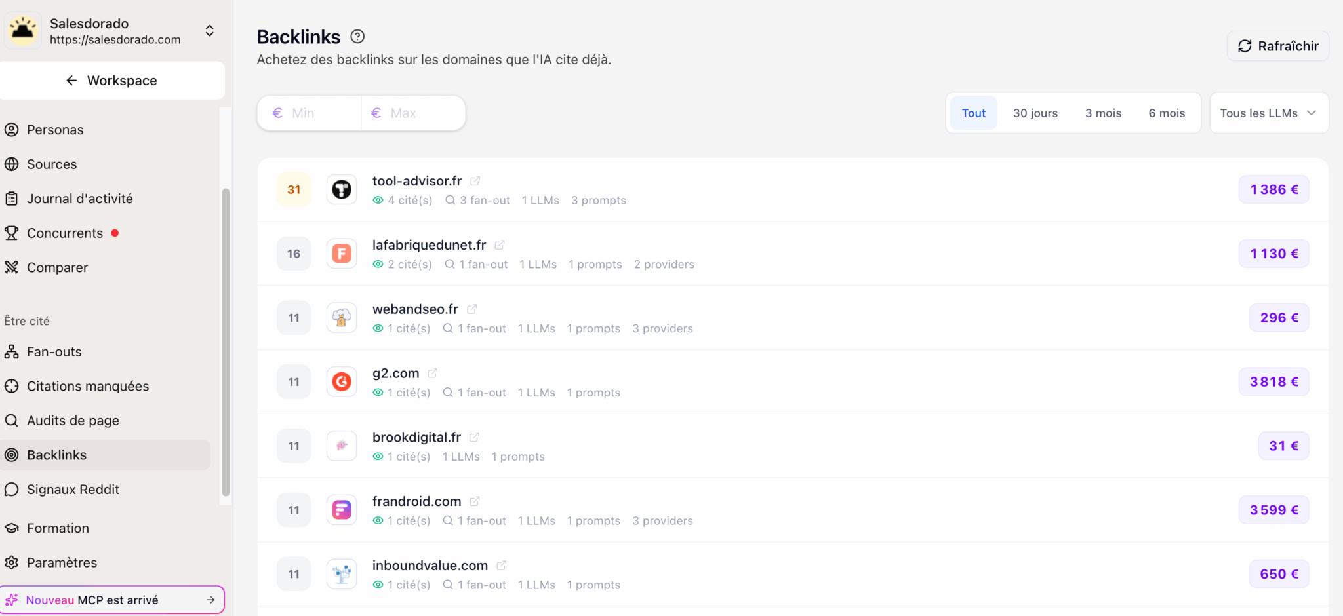Viewport: 1343px width, 616px height.
Task: Open brookdigital.fr external link icon
Action: tap(474, 437)
